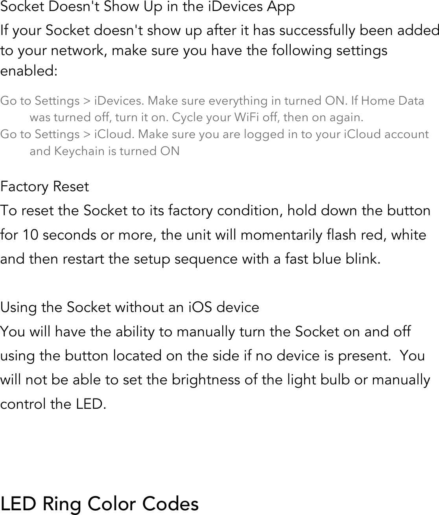This screenshot has height=515, width=439.
Task: Click the line starting 'You will have the ability'
Action: click(x=206, y=332)
